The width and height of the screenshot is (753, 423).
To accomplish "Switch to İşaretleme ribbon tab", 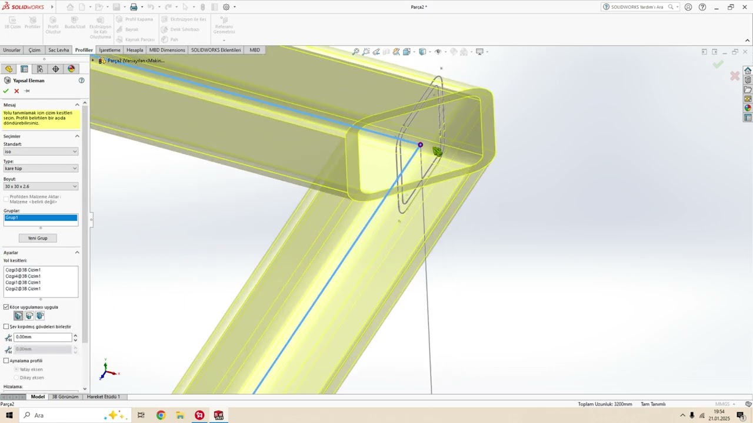I will pos(109,50).
